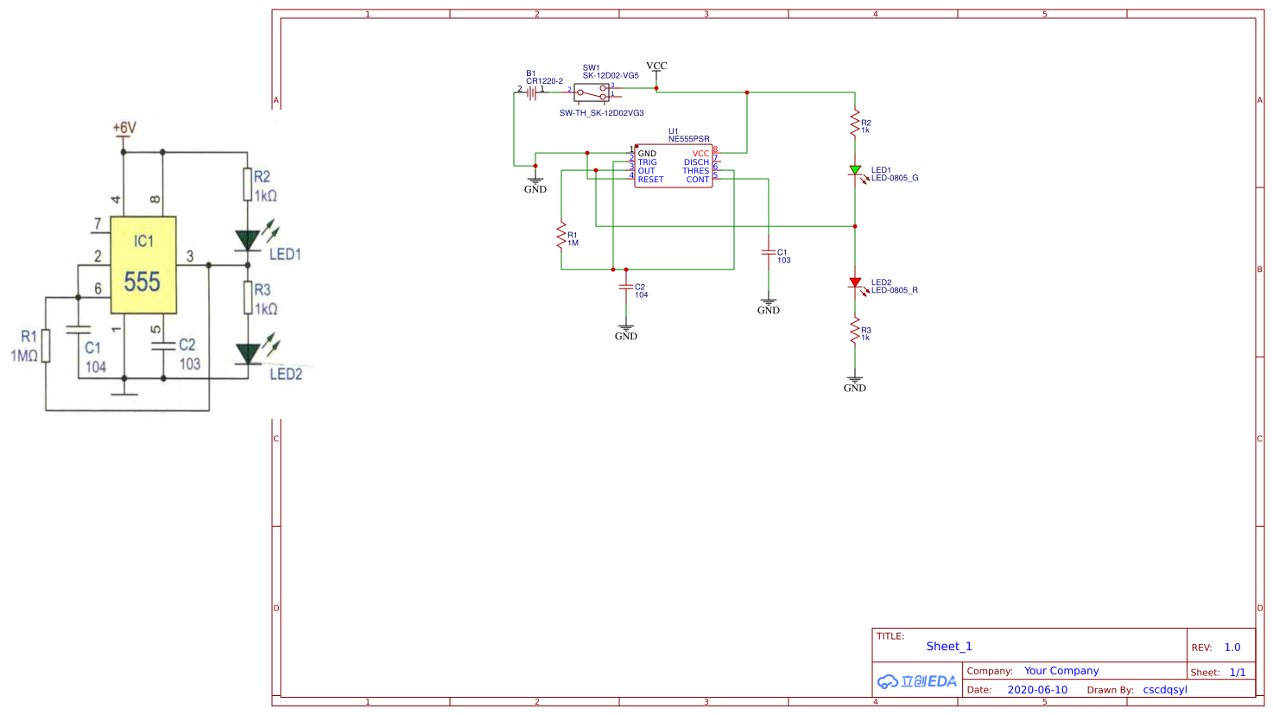Click the Sheet_1 title text
Viewport: 1273px width, 715px height.
point(949,646)
